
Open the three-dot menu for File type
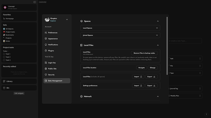pyautogui.click(x=200, y=66)
